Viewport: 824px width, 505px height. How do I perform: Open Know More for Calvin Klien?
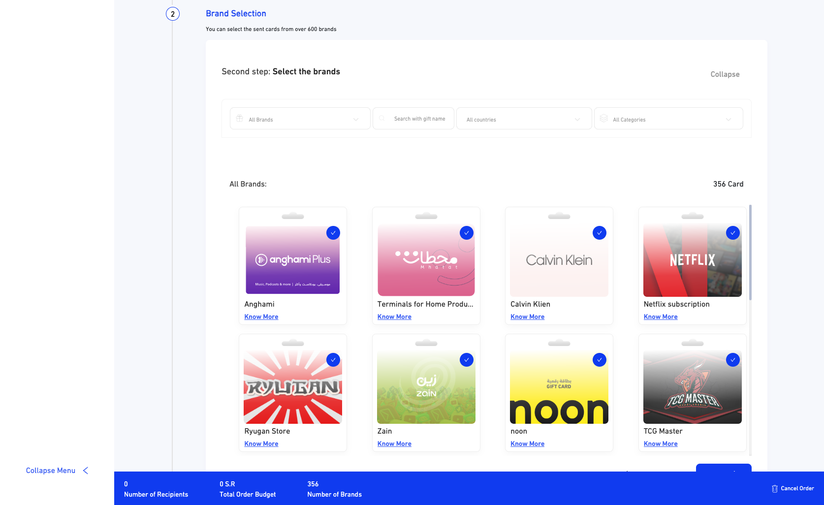pyautogui.click(x=528, y=317)
